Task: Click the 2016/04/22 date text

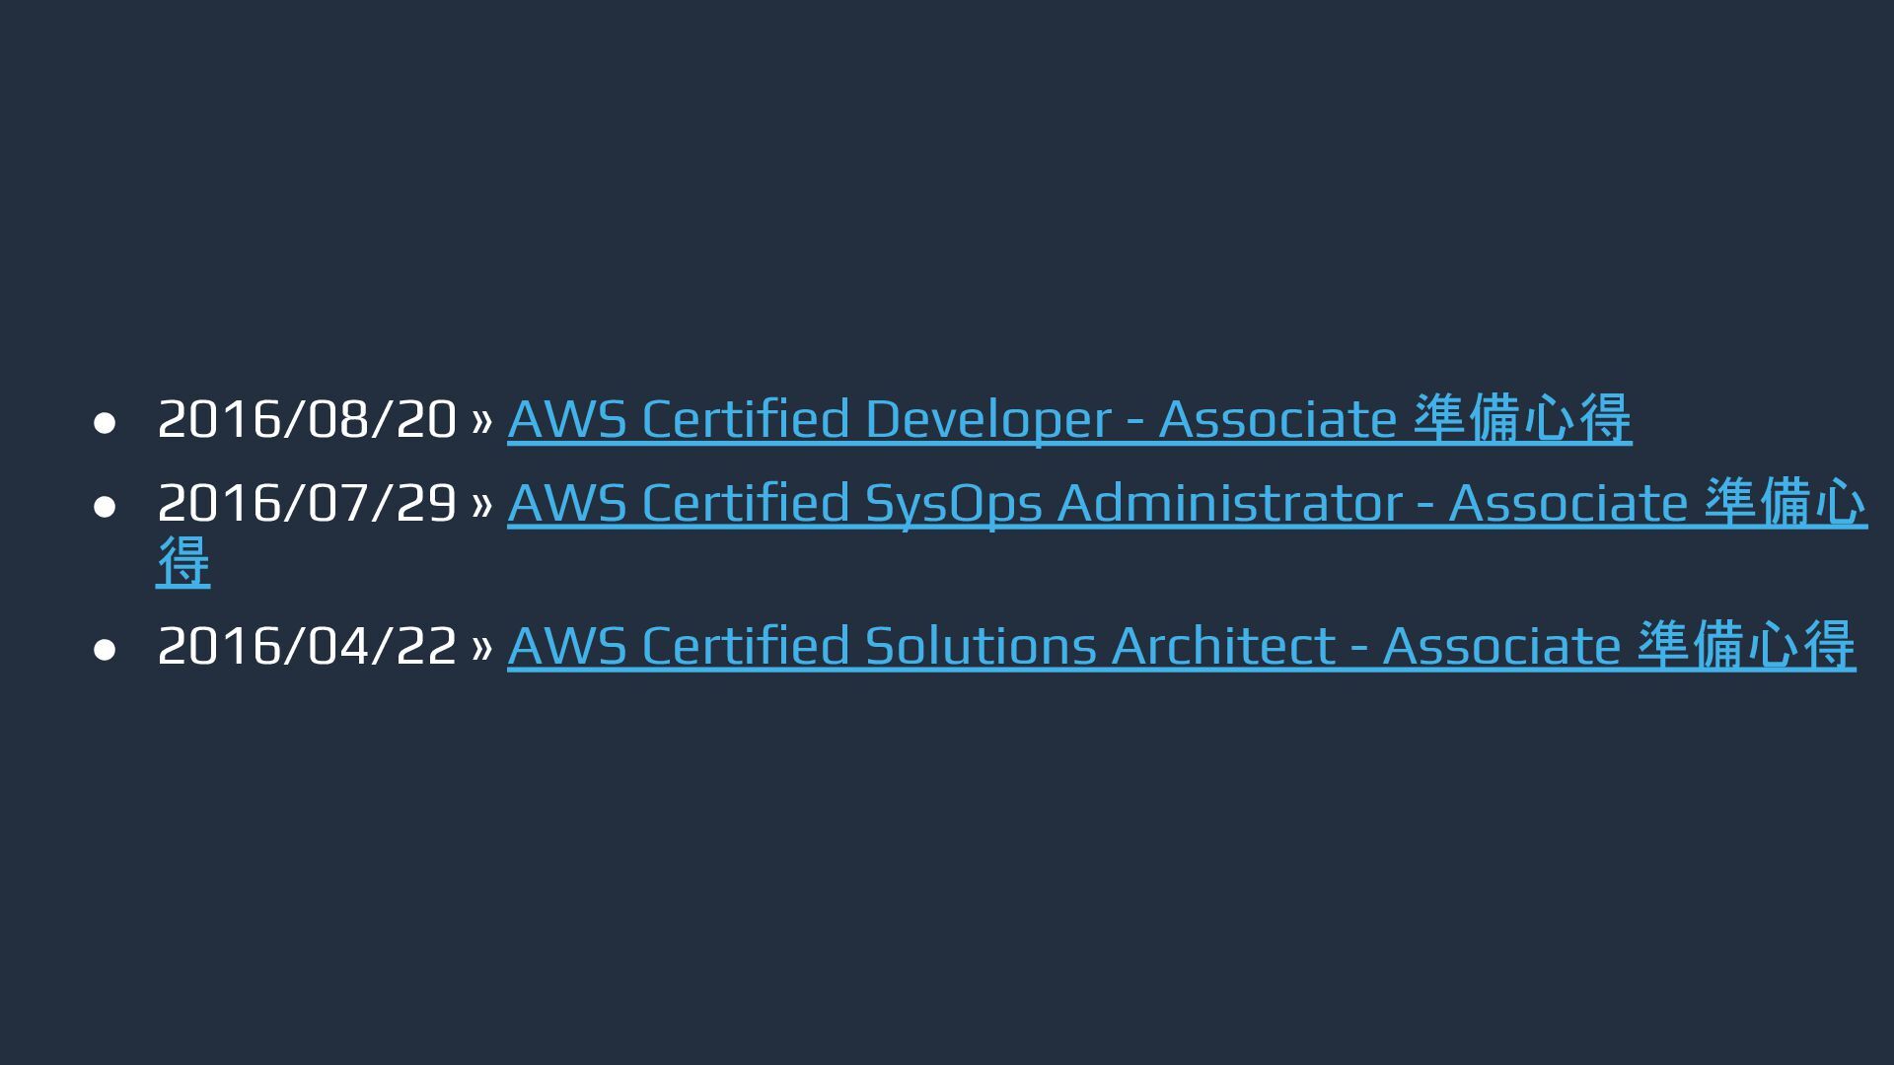Action: [307, 646]
